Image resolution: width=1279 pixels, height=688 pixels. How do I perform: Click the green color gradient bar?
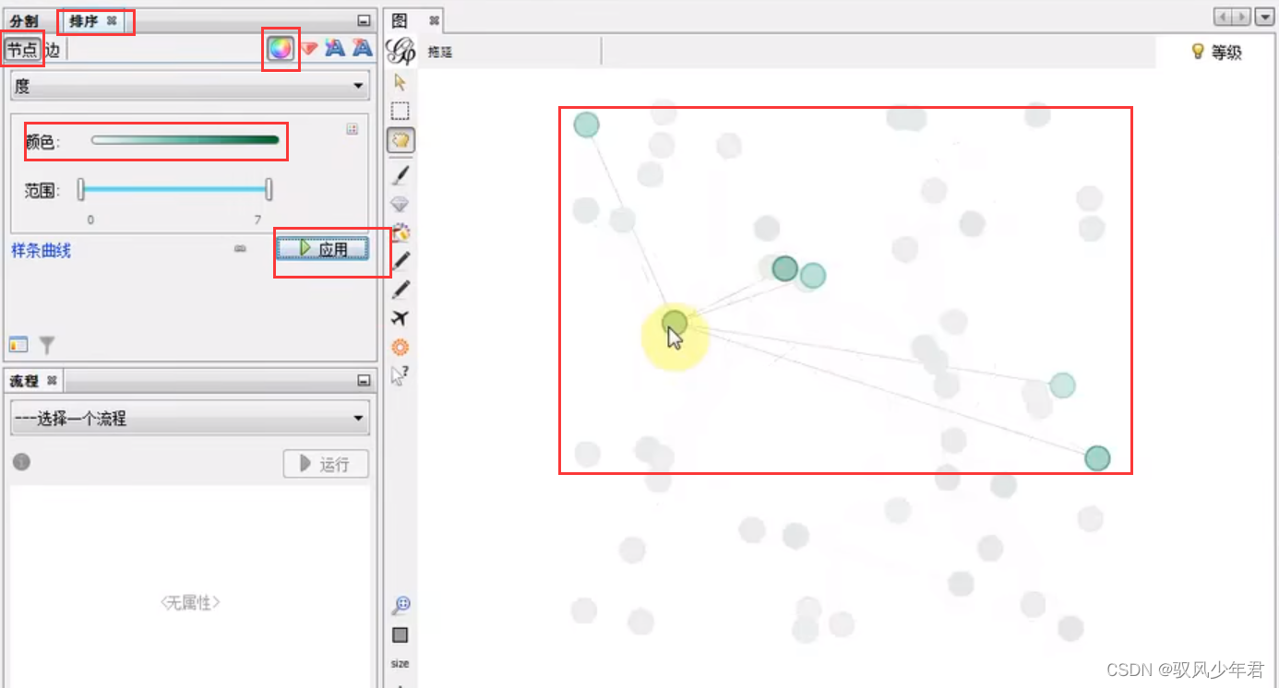pos(185,140)
